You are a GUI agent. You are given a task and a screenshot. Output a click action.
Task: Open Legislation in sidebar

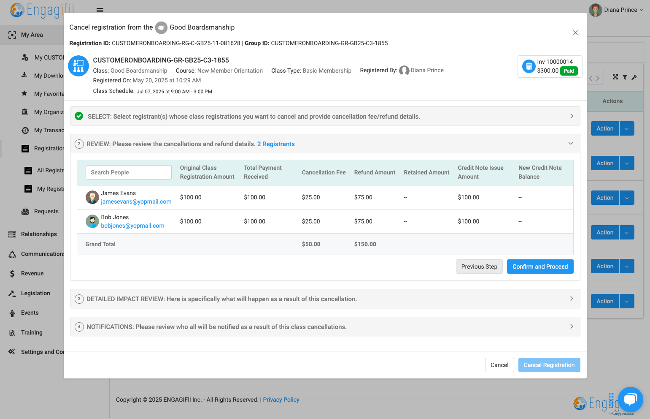tap(35, 293)
